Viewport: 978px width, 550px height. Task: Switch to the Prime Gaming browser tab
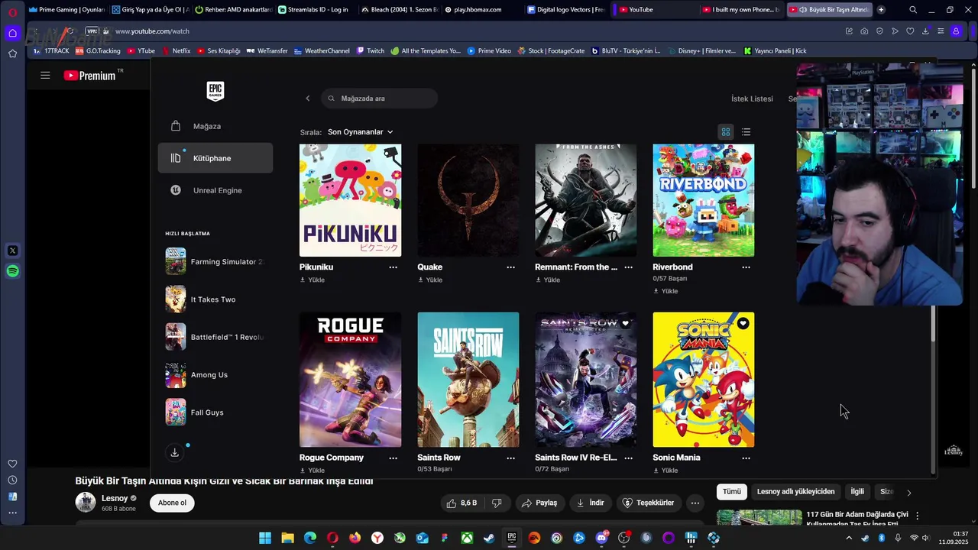tap(66, 10)
